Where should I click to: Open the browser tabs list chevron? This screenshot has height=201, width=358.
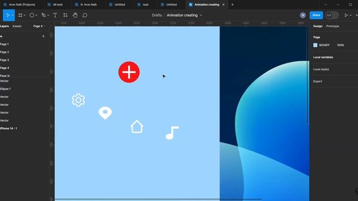pyautogui.click(x=326, y=4)
